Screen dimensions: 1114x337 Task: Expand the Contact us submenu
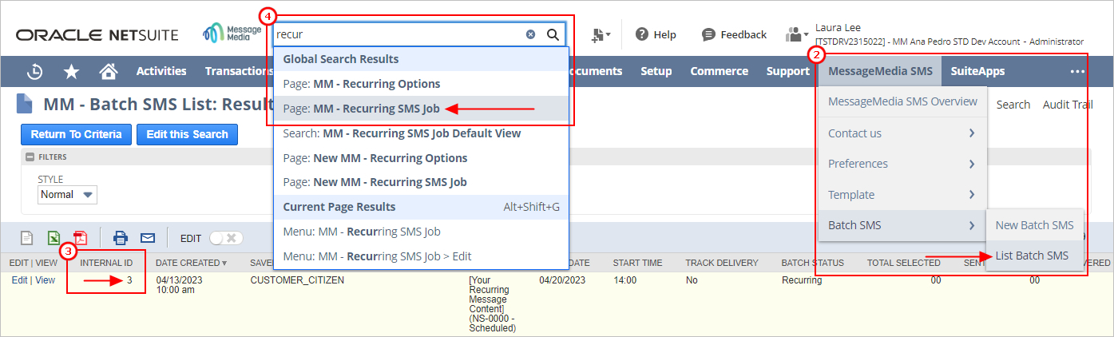point(902,133)
